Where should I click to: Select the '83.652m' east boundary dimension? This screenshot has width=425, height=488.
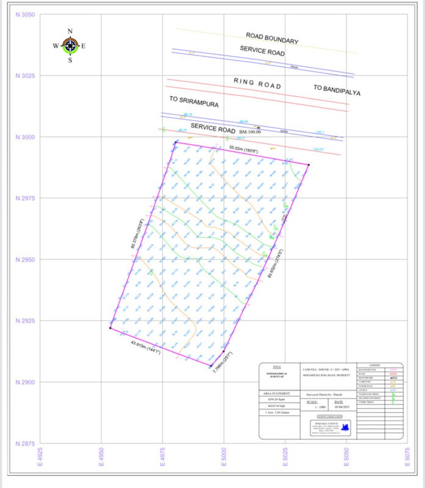[276, 263]
